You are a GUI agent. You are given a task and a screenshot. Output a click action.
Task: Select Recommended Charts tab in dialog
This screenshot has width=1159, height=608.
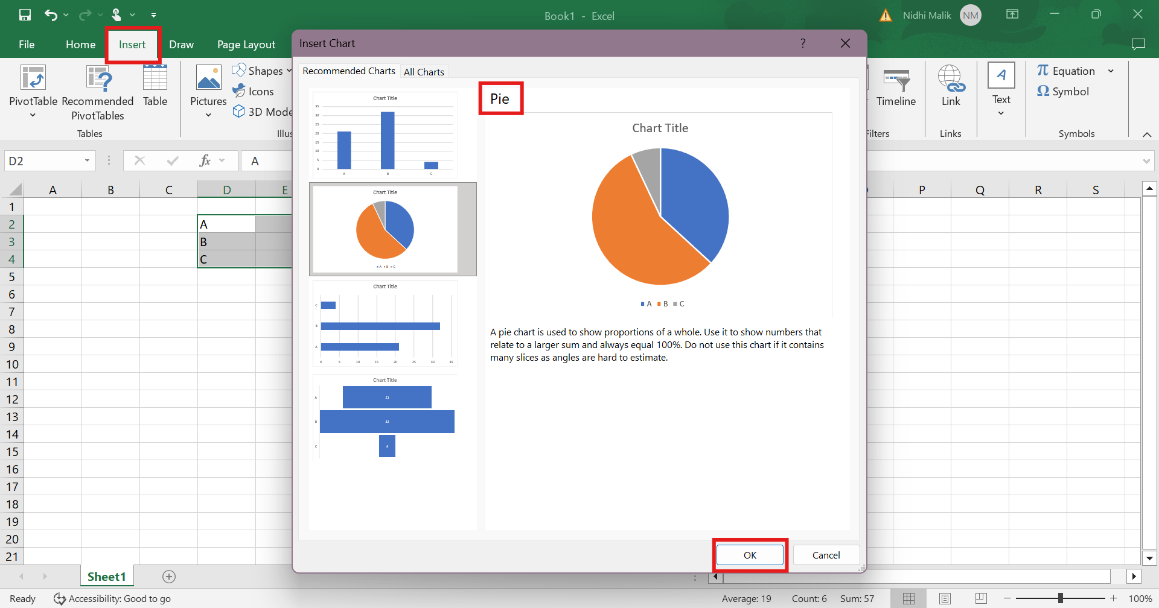click(x=349, y=71)
